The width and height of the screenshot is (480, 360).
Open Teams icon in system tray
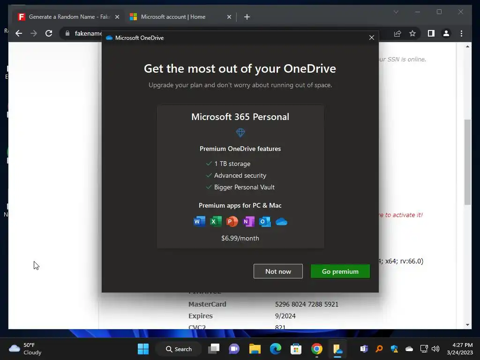click(x=364, y=349)
